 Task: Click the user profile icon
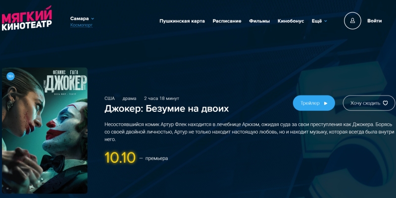tap(352, 21)
